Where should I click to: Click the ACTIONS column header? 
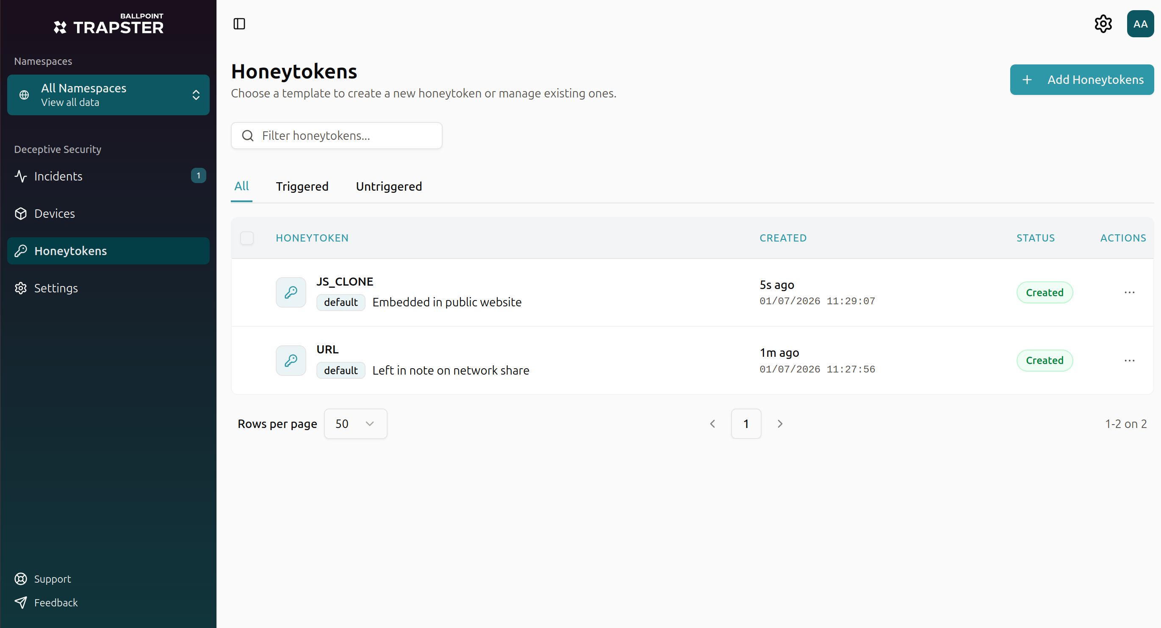point(1123,238)
